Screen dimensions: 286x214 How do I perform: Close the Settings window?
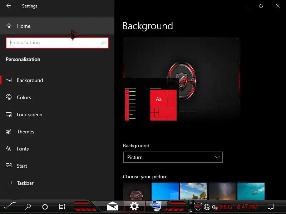pyautogui.click(x=278, y=6)
